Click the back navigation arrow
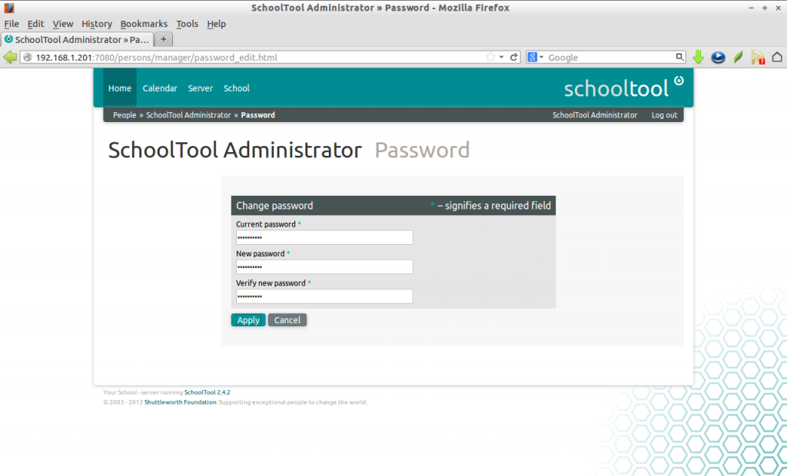Image resolution: width=787 pixels, height=476 pixels. tap(11, 56)
